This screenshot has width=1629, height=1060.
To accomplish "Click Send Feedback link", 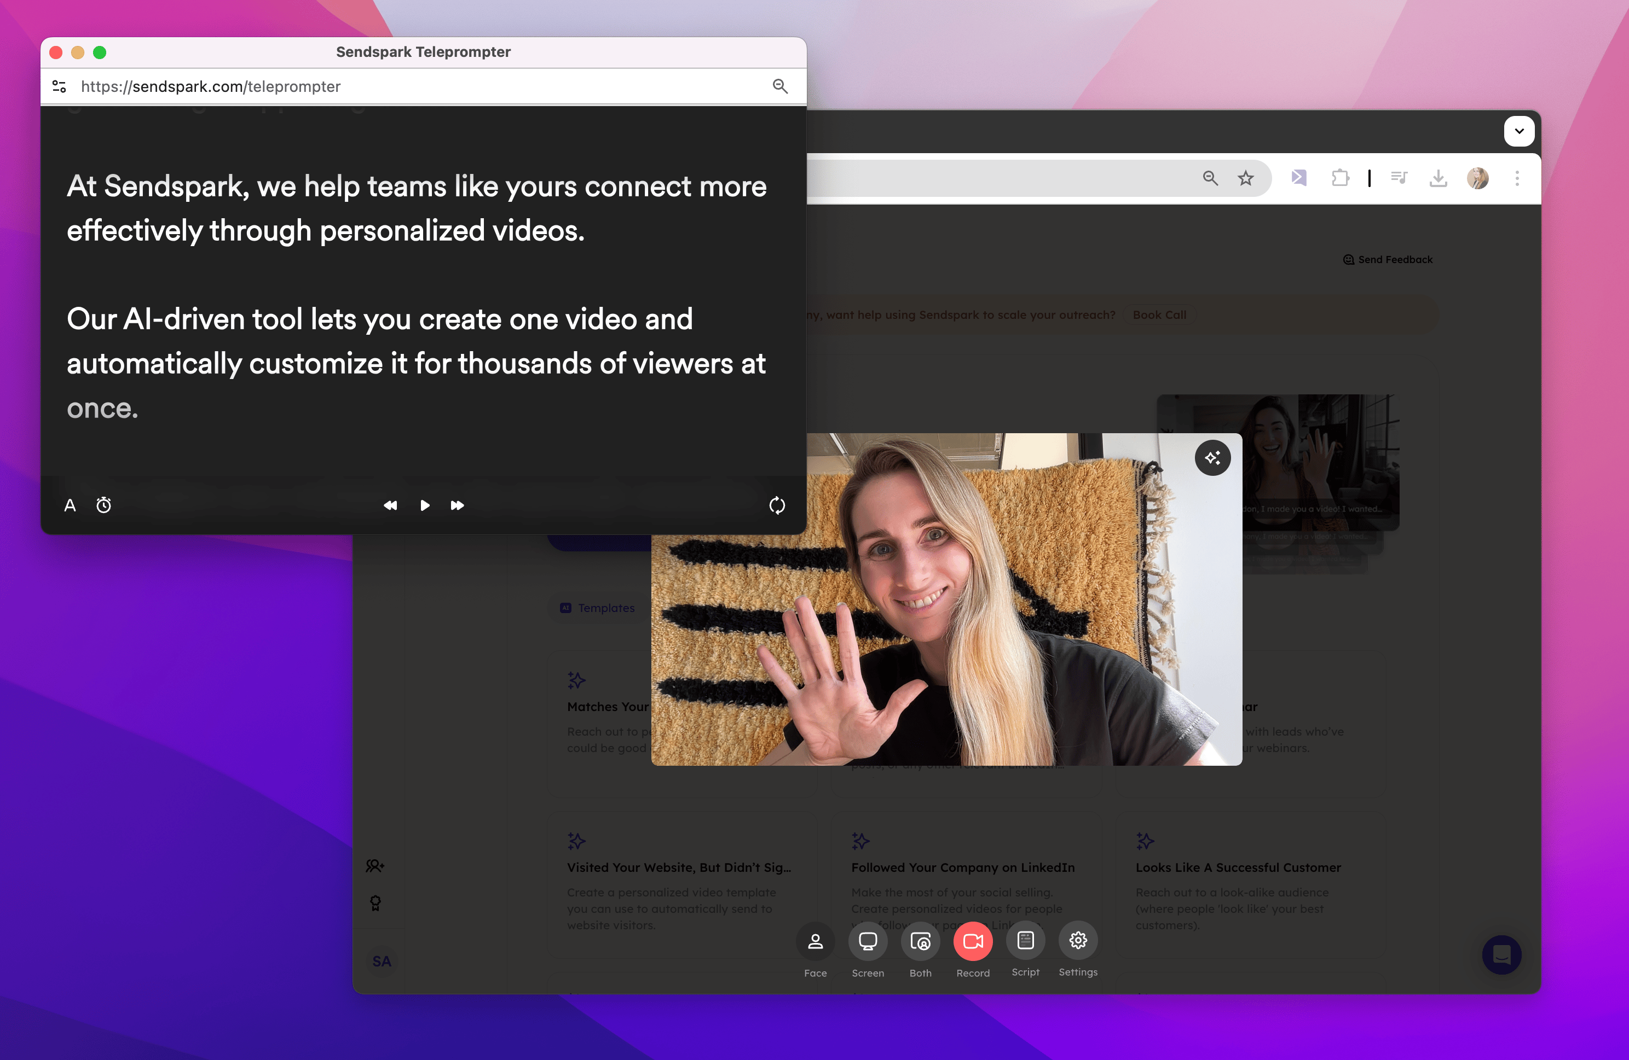I will (x=1388, y=260).
